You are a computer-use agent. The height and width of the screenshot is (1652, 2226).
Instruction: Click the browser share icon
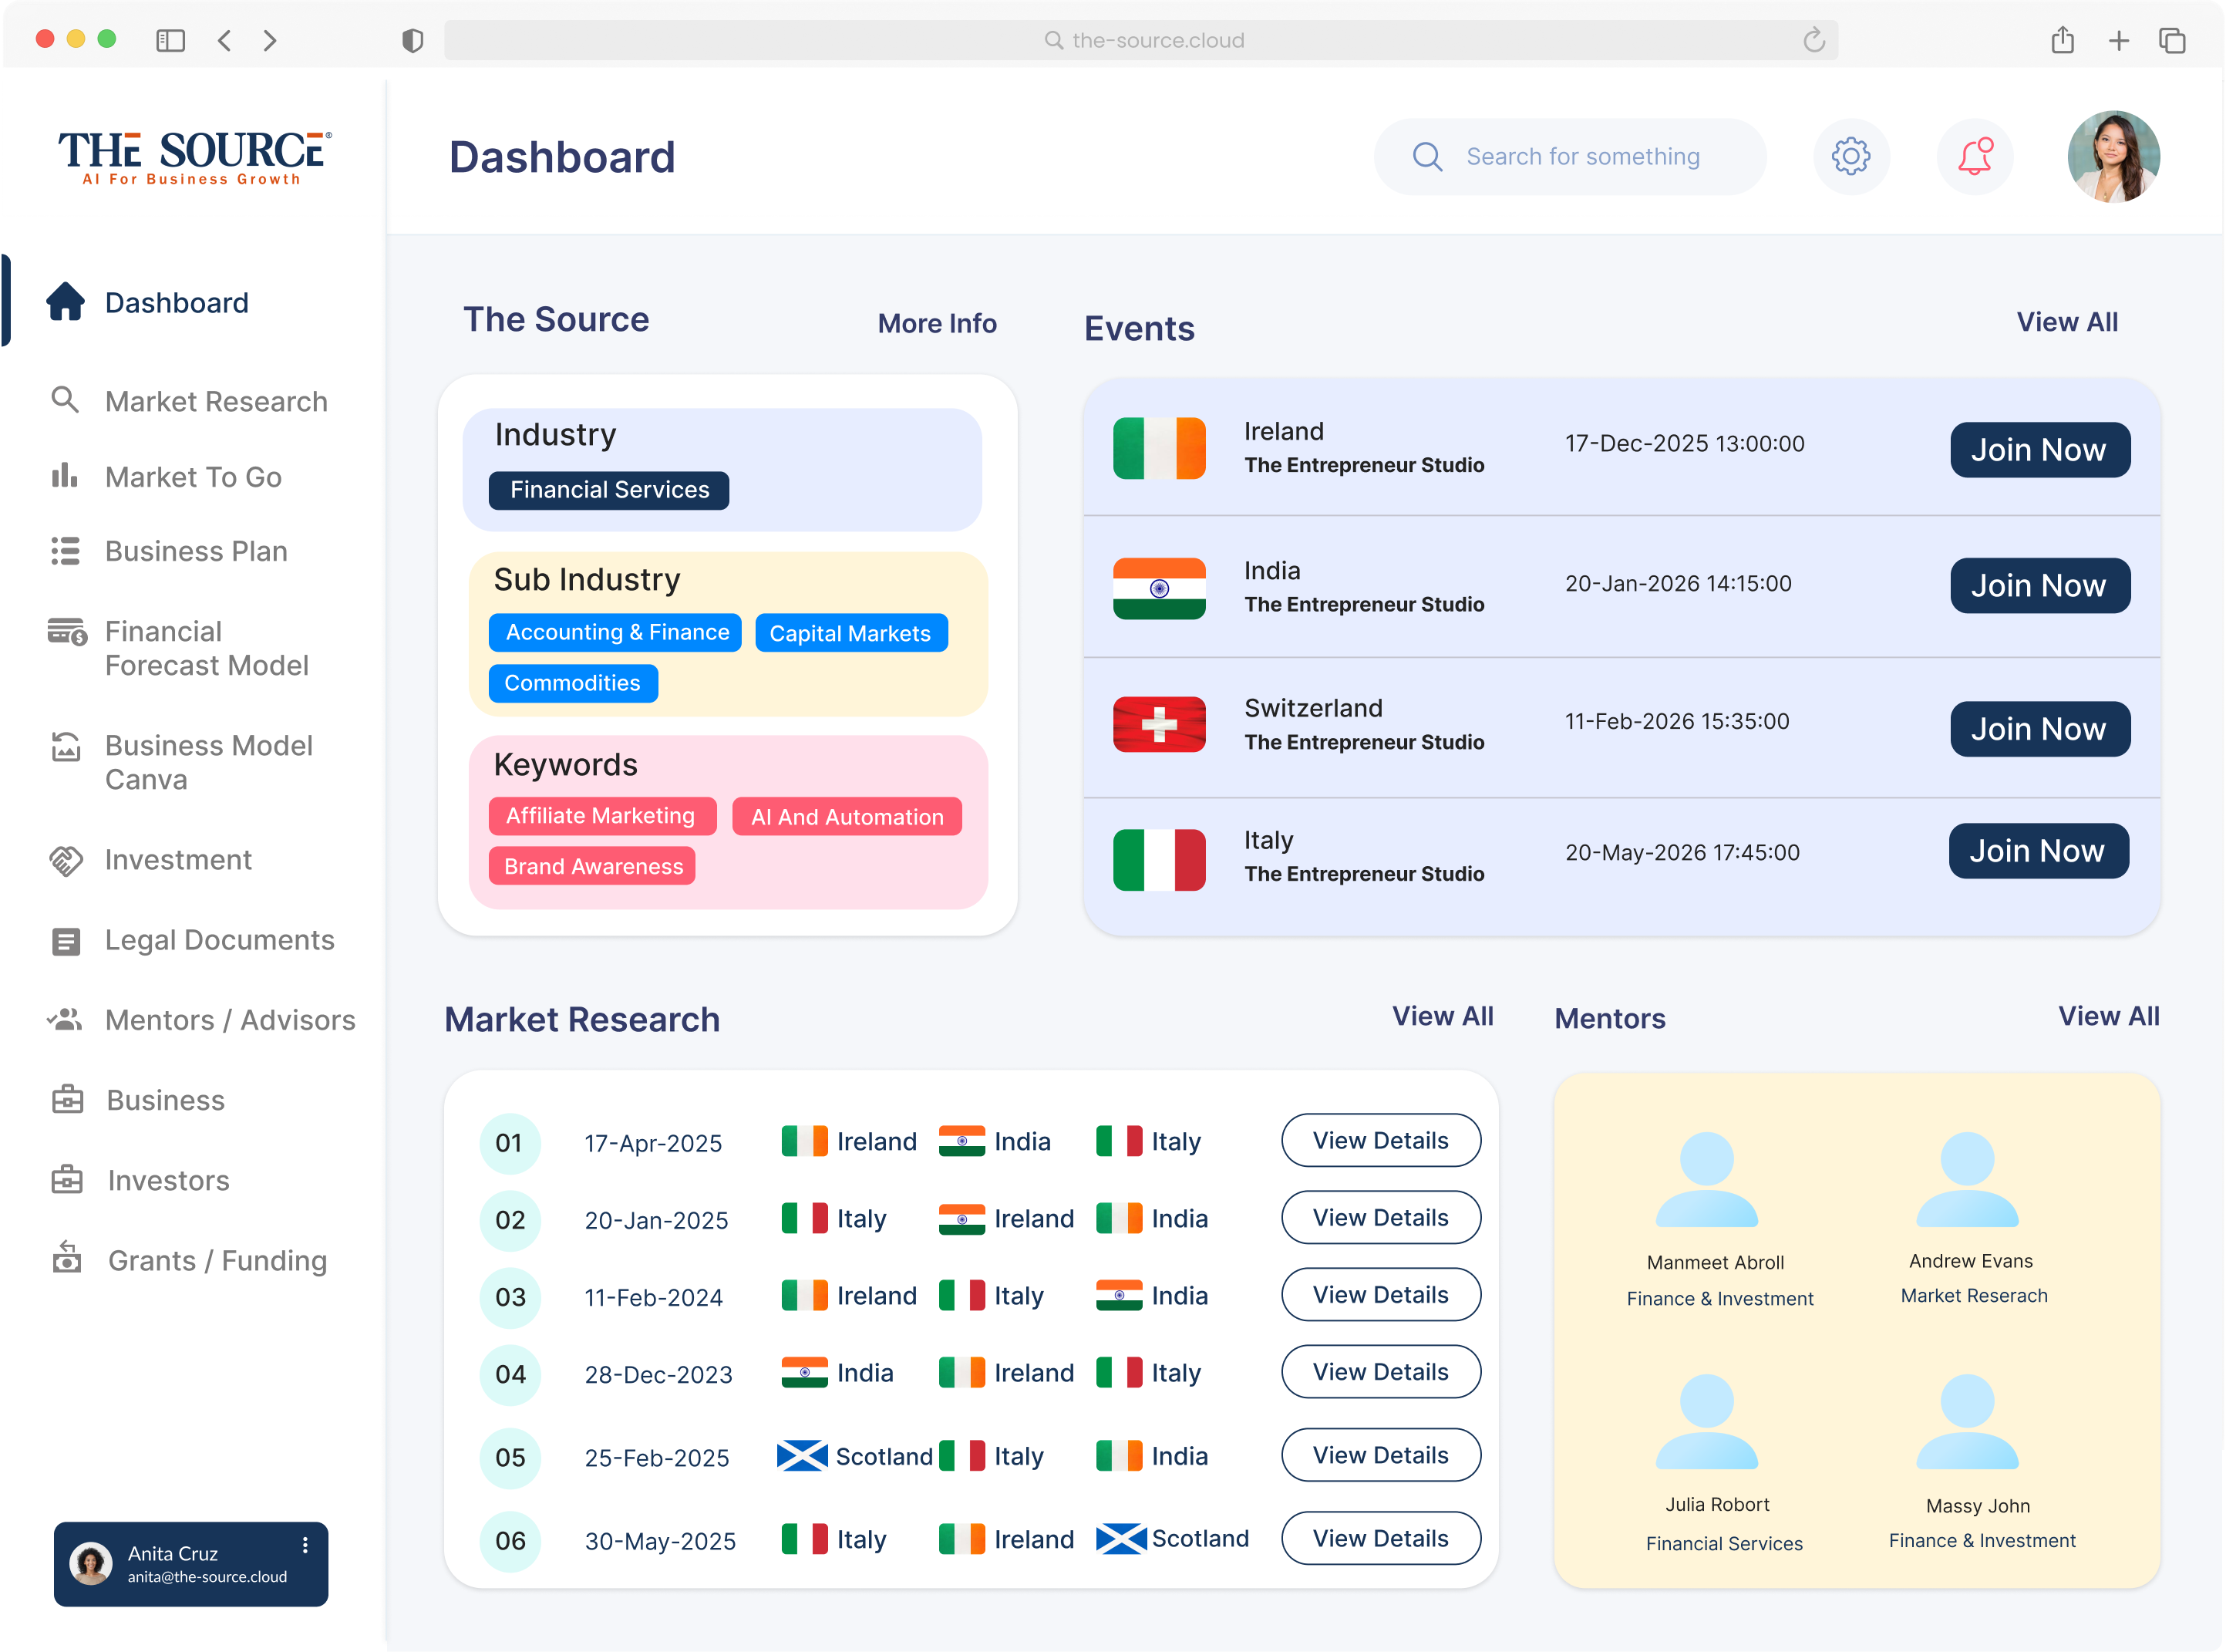pyautogui.click(x=2062, y=40)
